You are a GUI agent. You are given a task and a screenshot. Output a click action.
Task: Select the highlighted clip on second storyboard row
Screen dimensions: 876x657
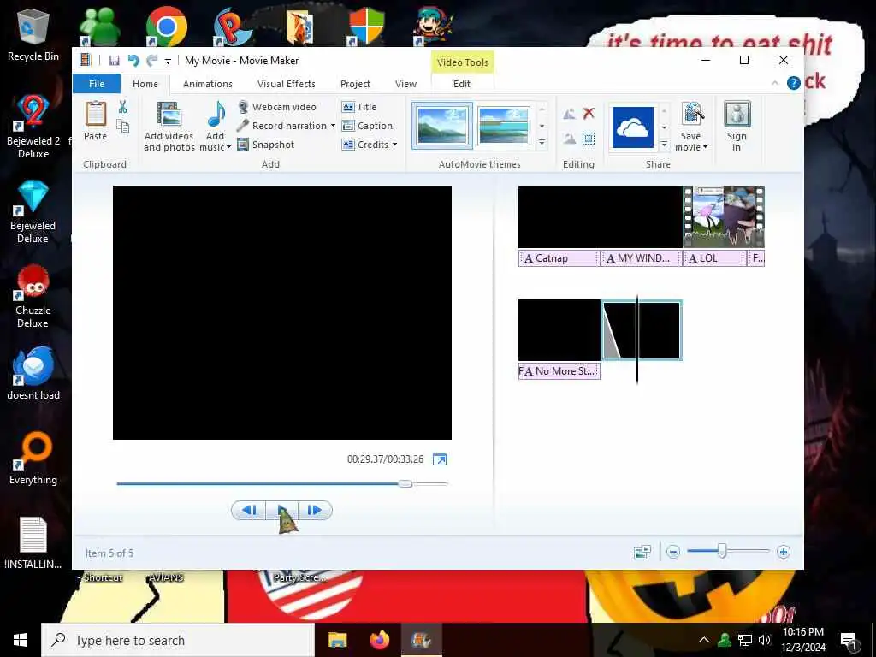tap(642, 330)
